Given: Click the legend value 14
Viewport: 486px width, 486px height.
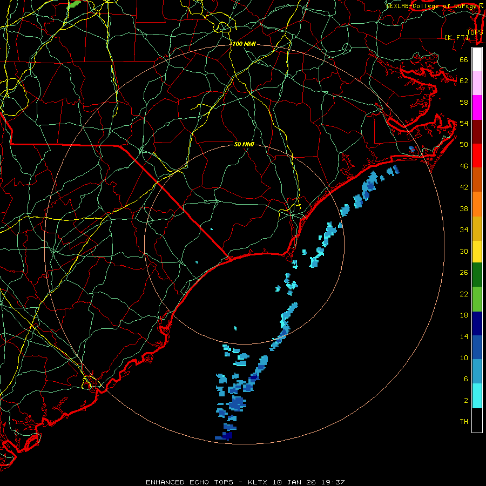Looking at the screenshot, I should [464, 336].
